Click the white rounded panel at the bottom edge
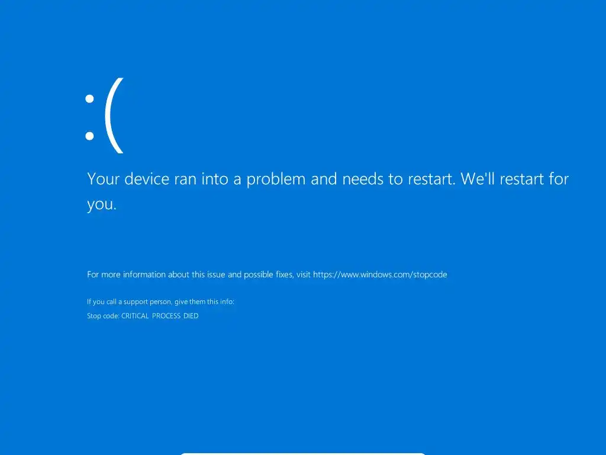606x455 pixels. (303, 454)
